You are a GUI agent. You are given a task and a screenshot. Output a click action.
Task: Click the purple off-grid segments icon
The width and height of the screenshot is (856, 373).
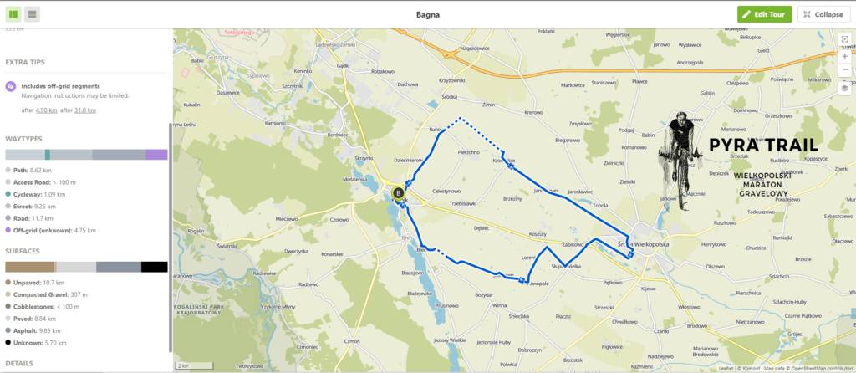(x=10, y=86)
